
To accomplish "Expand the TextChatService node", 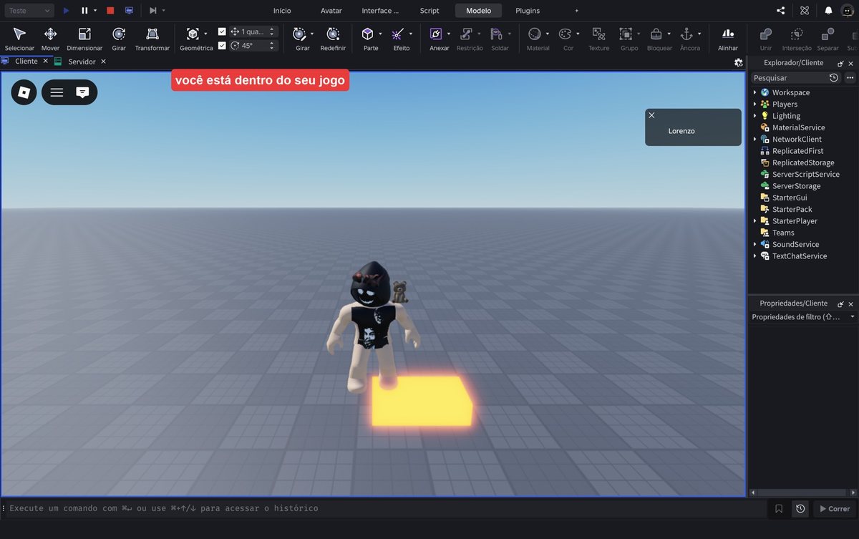I will [x=754, y=256].
